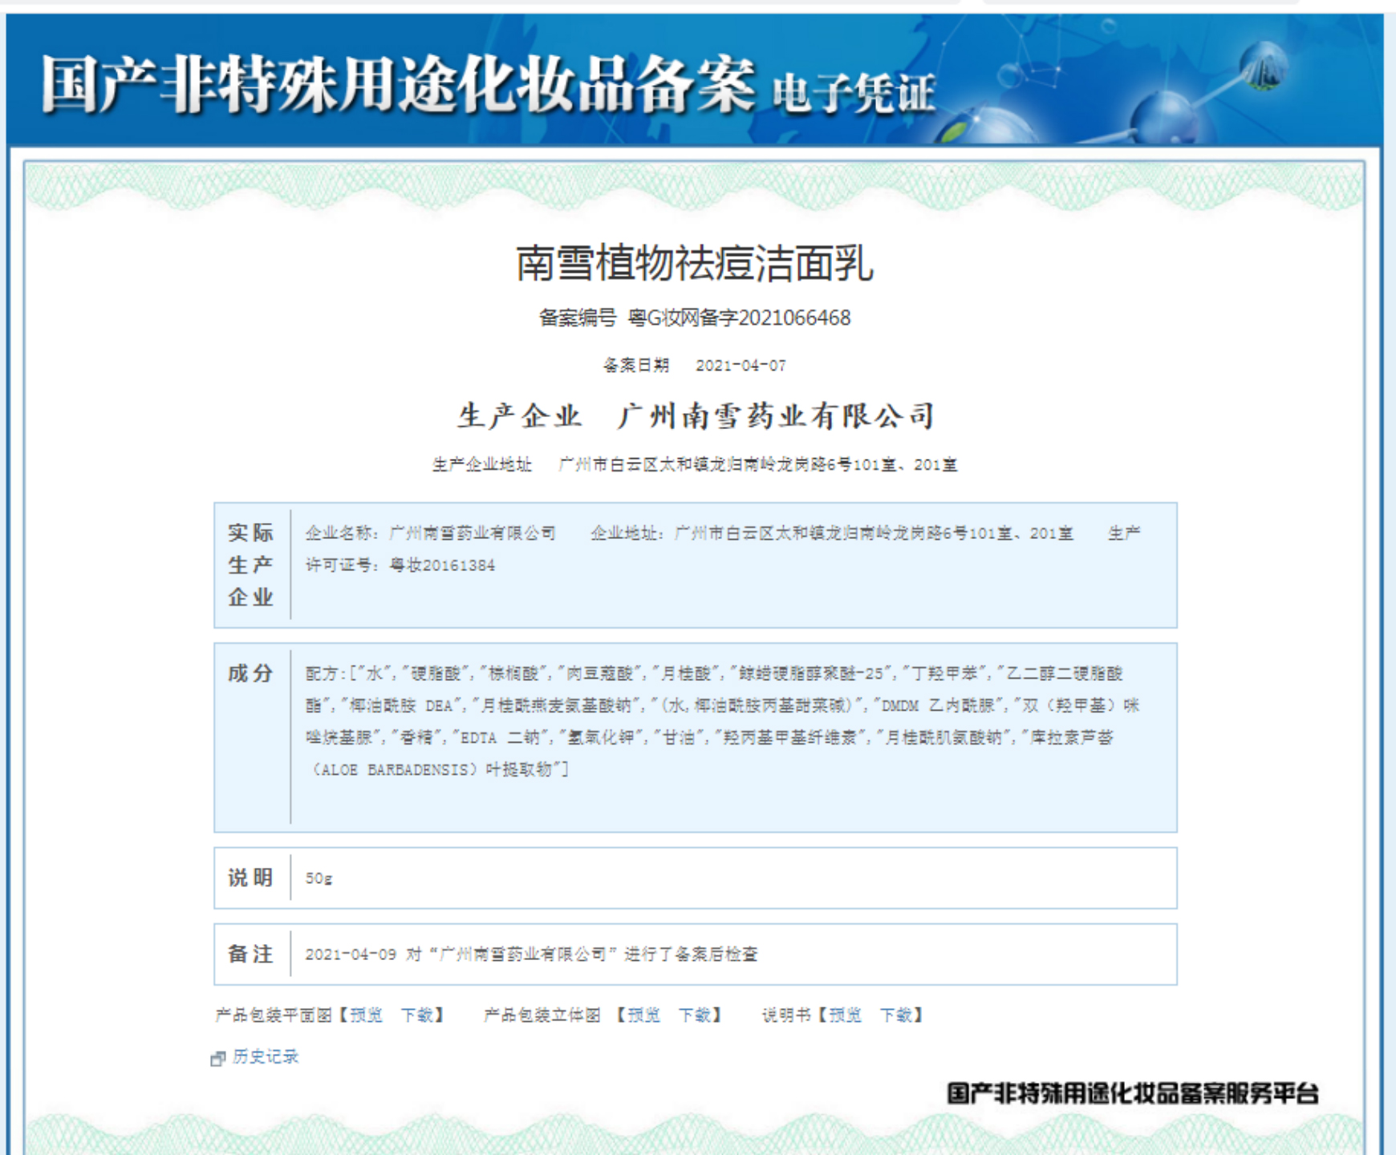This screenshot has width=1396, height=1155.
Task: Click the 备注 section label
Action: pos(250,954)
